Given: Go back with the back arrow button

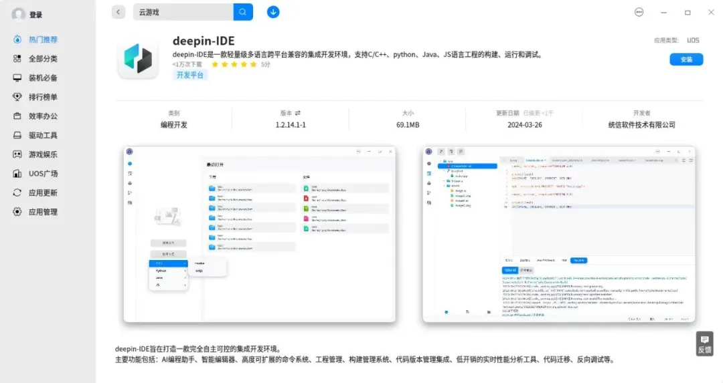Looking at the screenshot, I should pyautogui.click(x=118, y=12).
